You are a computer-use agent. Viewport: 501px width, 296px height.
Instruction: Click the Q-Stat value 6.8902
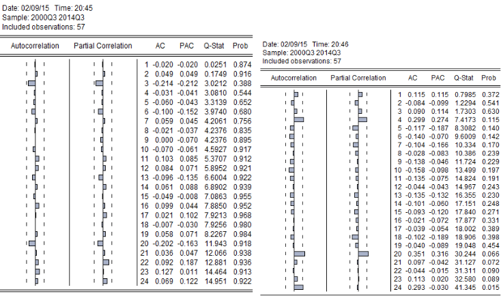pyautogui.click(x=216, y=187)
